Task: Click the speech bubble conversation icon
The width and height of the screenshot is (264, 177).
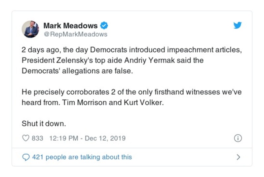Action: (26, 157)
